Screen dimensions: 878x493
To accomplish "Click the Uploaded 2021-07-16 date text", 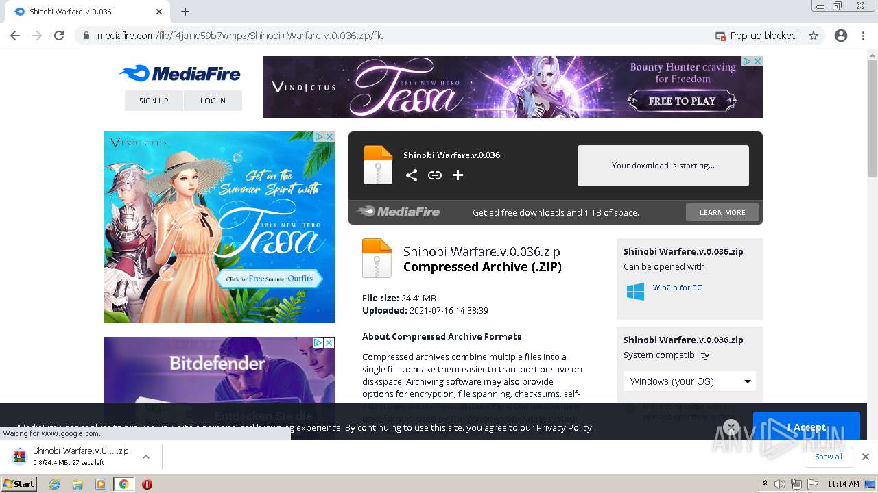I will pyautogui.click(x=425, y=311).
